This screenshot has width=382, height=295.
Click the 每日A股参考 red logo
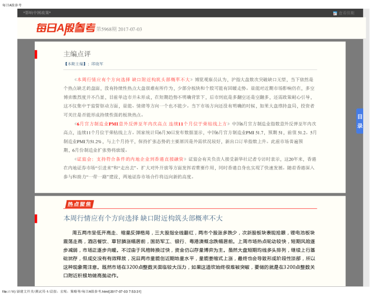[66, 29]
